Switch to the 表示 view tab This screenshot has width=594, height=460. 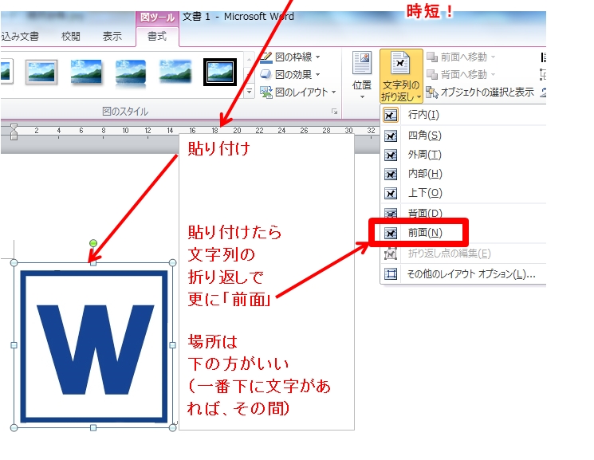pyautogui.click(x=112, y=36)
